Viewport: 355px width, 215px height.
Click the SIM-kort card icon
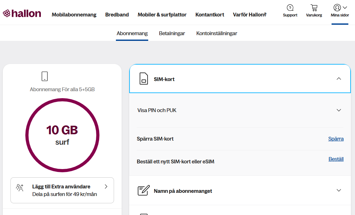pyautogui.click(x=144, y=79)
